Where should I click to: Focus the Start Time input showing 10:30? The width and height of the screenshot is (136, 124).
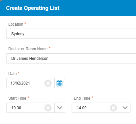click(x=25, y=108)
